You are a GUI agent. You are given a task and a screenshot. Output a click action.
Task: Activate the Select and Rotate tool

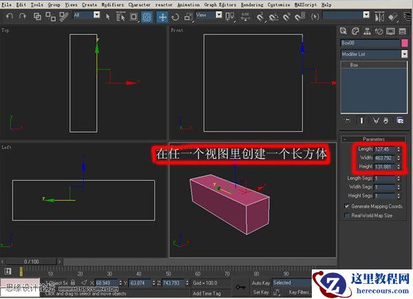point(175,16)
